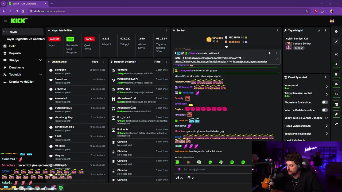Open Yavaş mod settings chevron

pyautogui.click(x=327, y=86)
